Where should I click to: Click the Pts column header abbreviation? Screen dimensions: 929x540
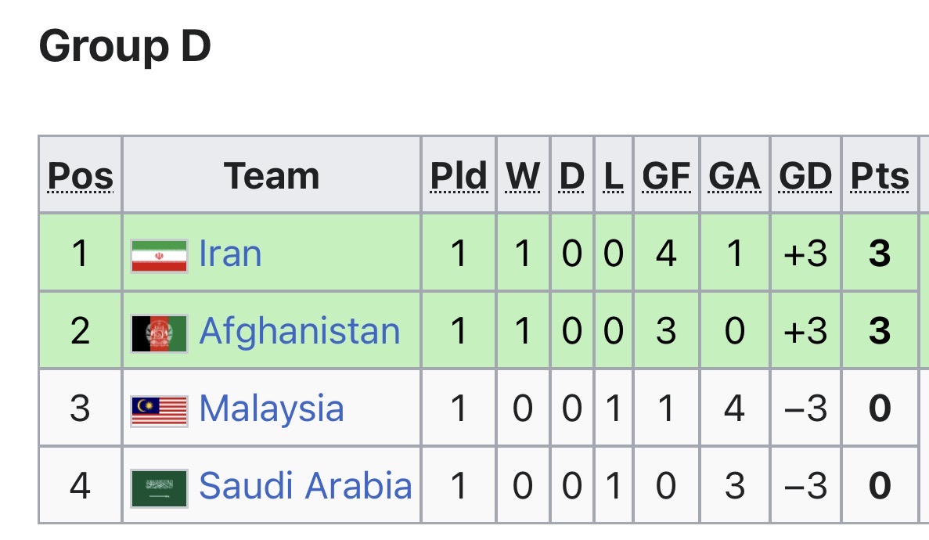[880, 176]
